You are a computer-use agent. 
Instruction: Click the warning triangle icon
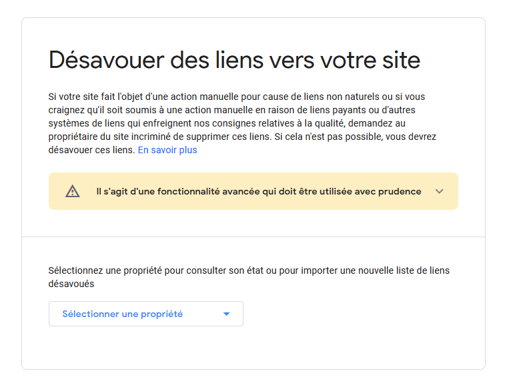73,191
